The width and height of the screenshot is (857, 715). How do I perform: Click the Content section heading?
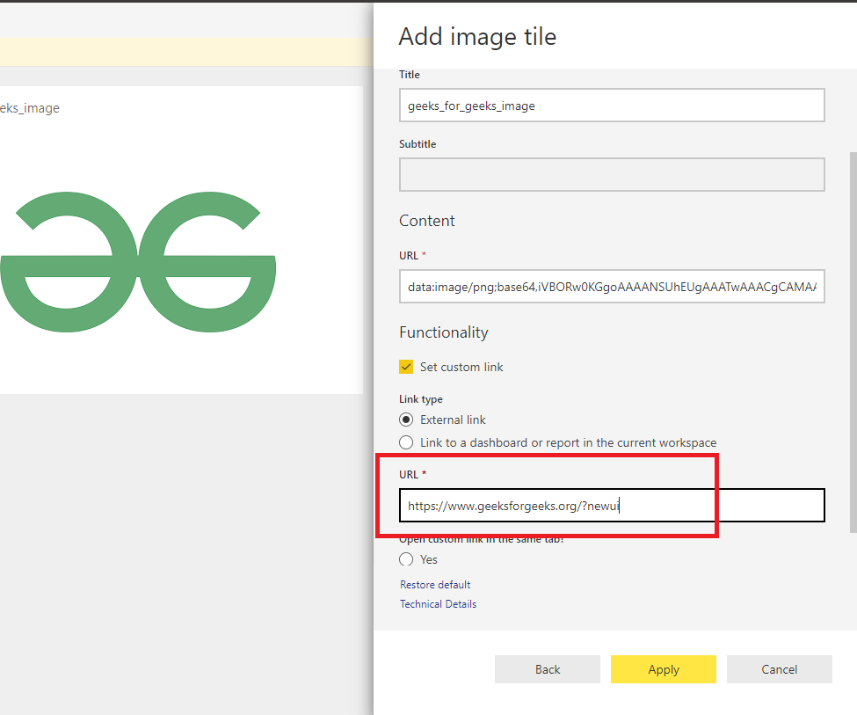click(x=427, y=221)
